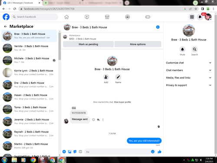217x163 pixels.
Task: Open more actions plus icon
Action: 64,152
